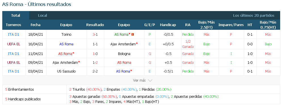Click the red card icon beside AS Roma
The height and width of the screenshot is (106, 283).
133,34
